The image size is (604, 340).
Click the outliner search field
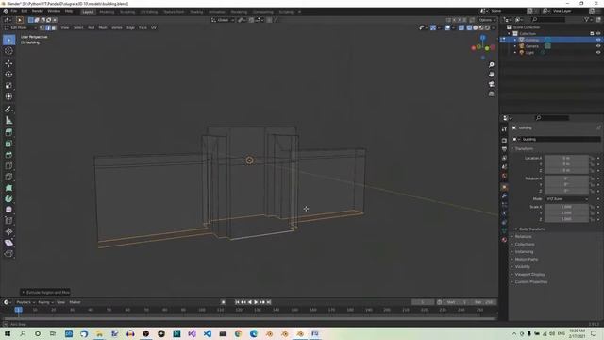[x=549, y=19]
